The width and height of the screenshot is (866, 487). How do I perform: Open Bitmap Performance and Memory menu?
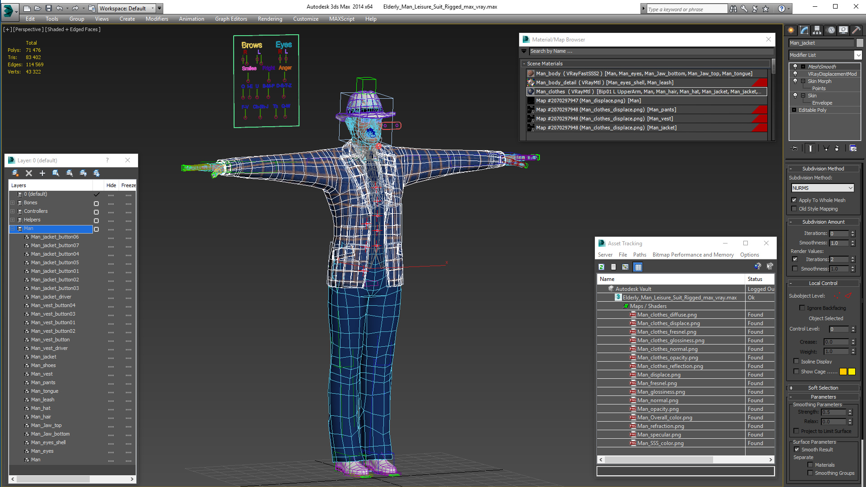pos(693,255)
